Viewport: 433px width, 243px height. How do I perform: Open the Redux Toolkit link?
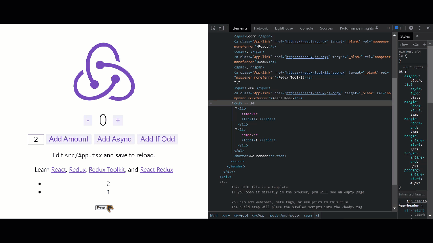(x=107, y=169)
